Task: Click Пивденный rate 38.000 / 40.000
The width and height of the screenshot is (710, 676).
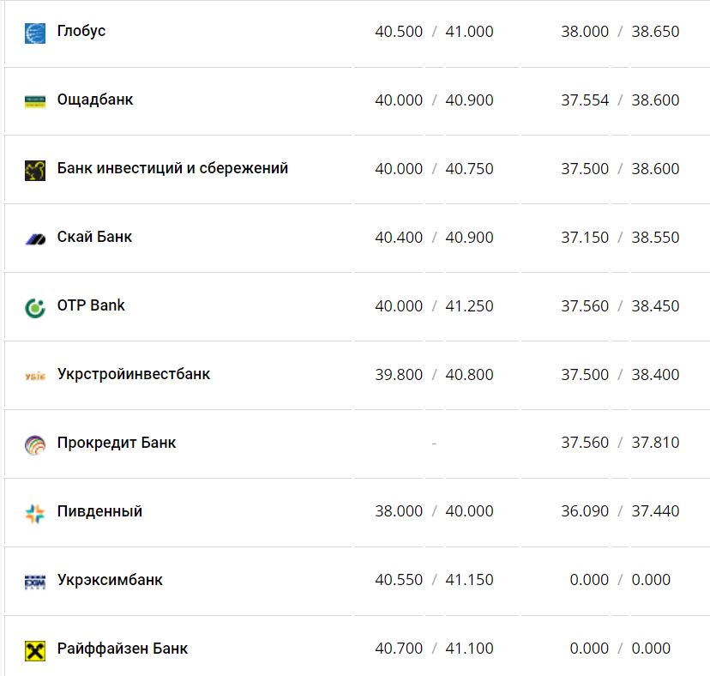Action: [434, 511]
